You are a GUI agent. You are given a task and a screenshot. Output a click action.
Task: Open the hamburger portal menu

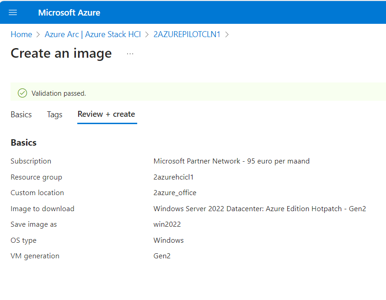(x=13, y=12)
